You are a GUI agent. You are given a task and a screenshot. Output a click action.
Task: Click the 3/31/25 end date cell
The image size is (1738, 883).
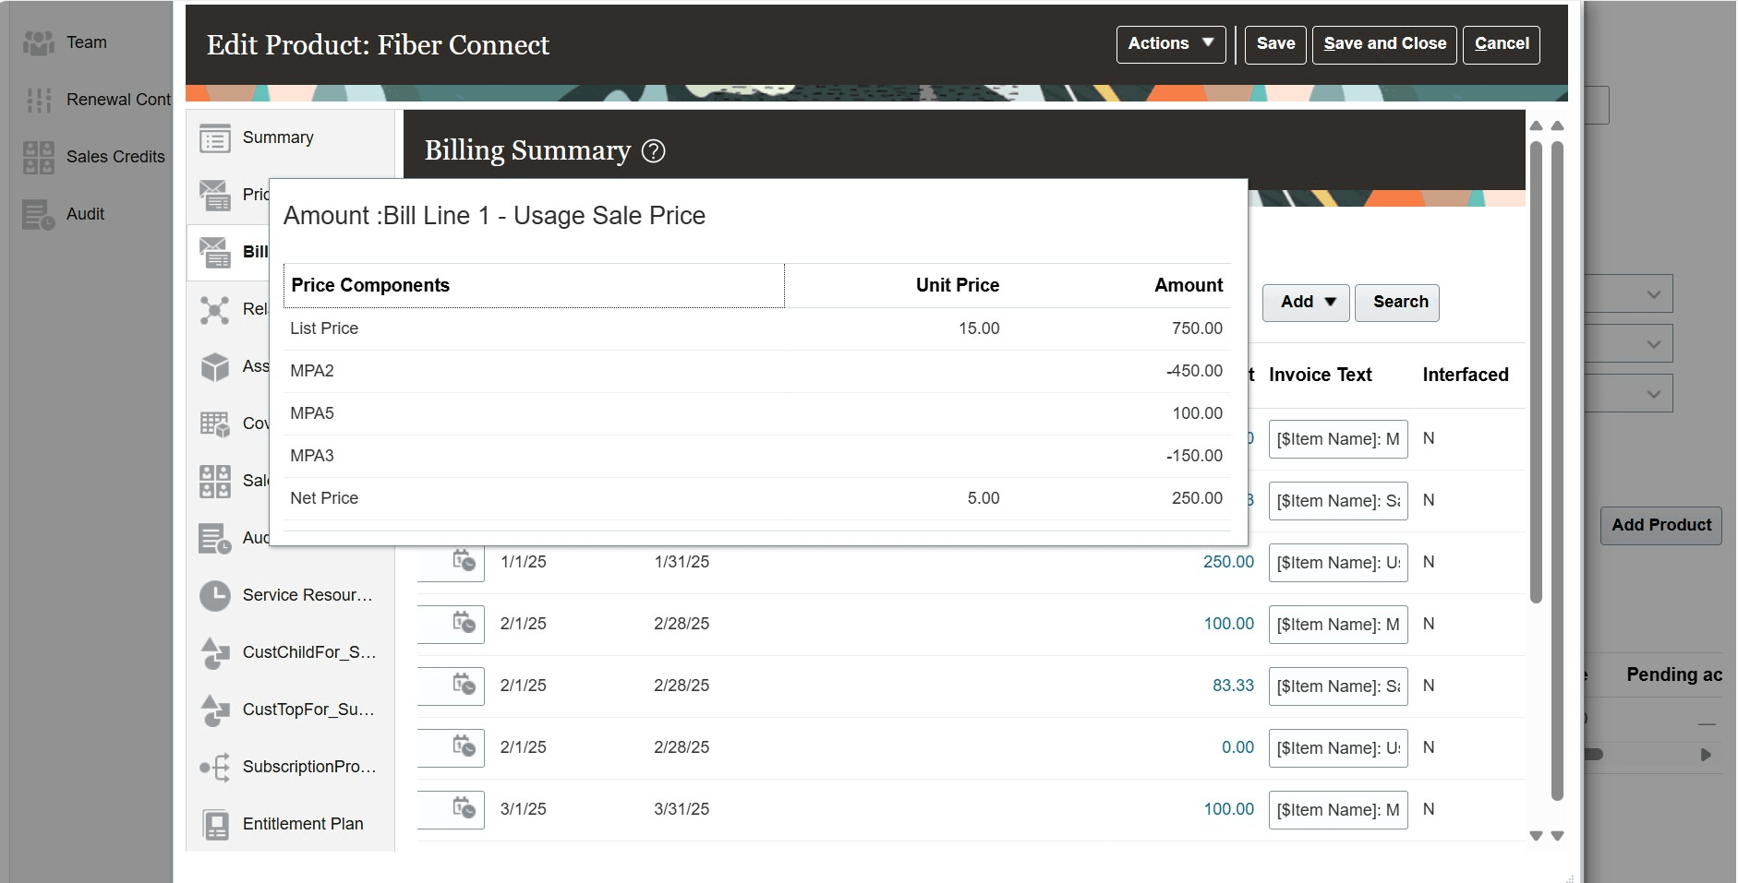682,809
